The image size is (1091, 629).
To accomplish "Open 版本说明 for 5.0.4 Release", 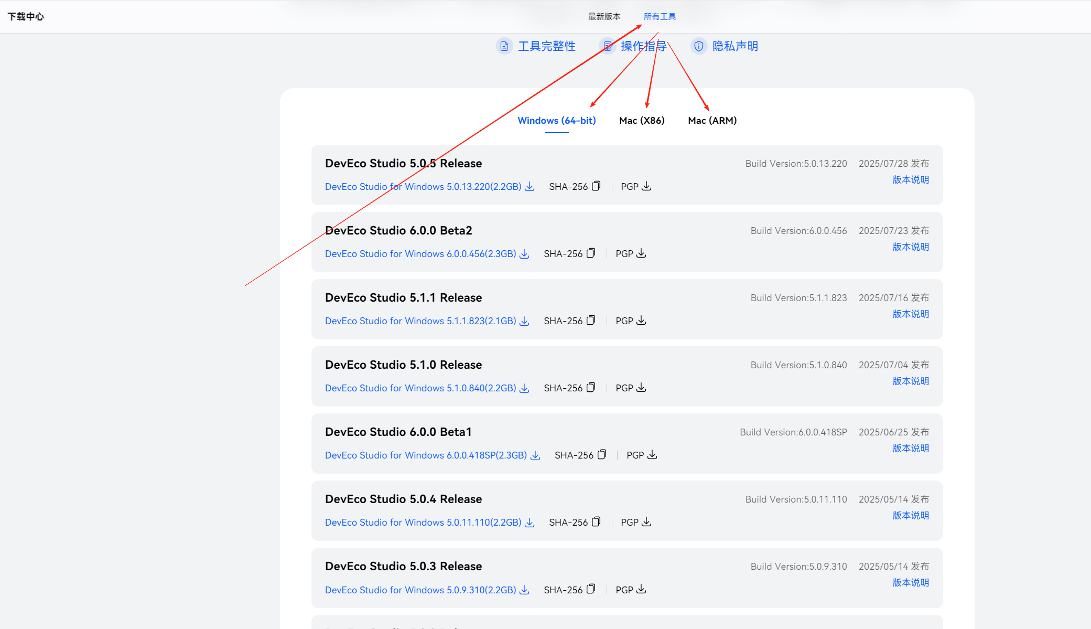I will coord(911,515).
